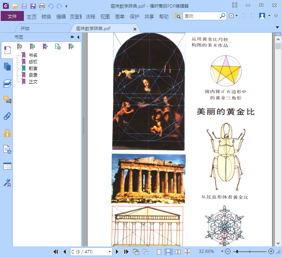Open the Comments sidebar icon

point(7,99)
